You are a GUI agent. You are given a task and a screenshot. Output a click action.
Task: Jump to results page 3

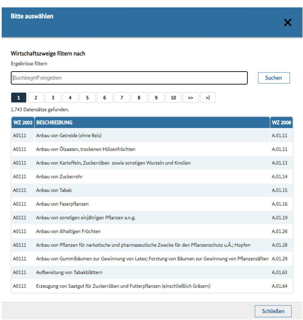click(x=53, y=98)
